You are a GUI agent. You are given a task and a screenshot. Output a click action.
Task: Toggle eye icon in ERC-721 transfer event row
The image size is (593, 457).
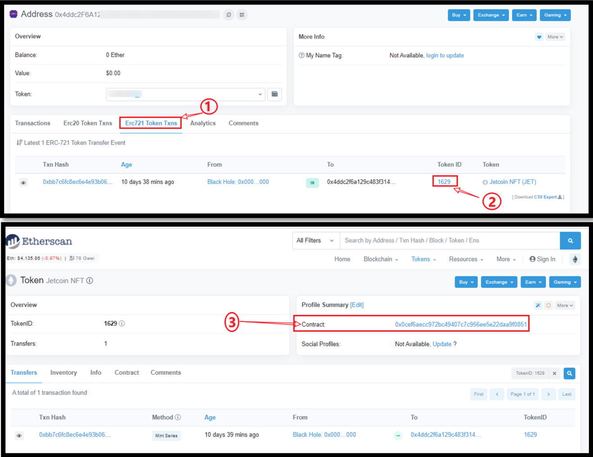(23, 183)
